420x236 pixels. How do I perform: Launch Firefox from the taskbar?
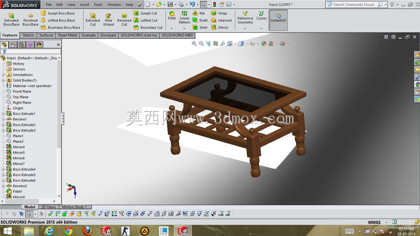[x=88, y=230]
